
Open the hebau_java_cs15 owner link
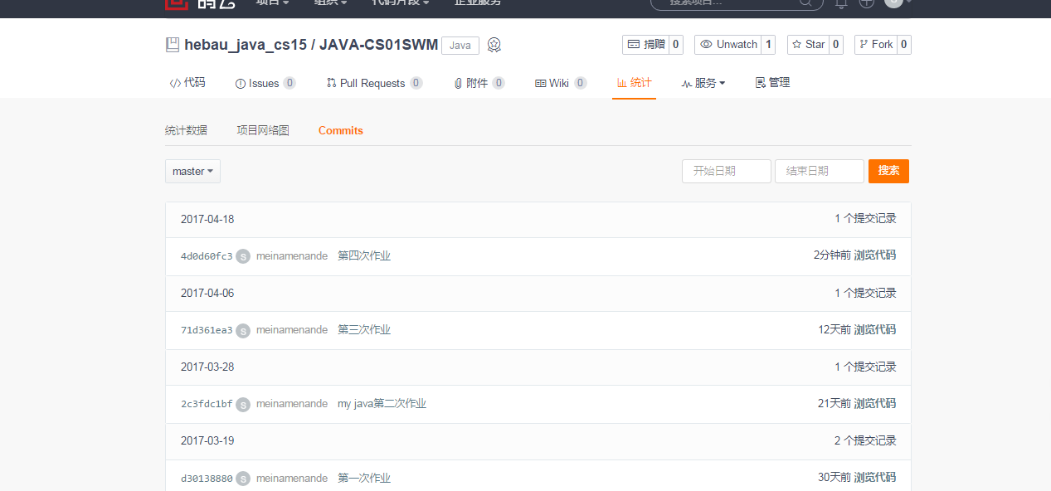pos(246,45)
